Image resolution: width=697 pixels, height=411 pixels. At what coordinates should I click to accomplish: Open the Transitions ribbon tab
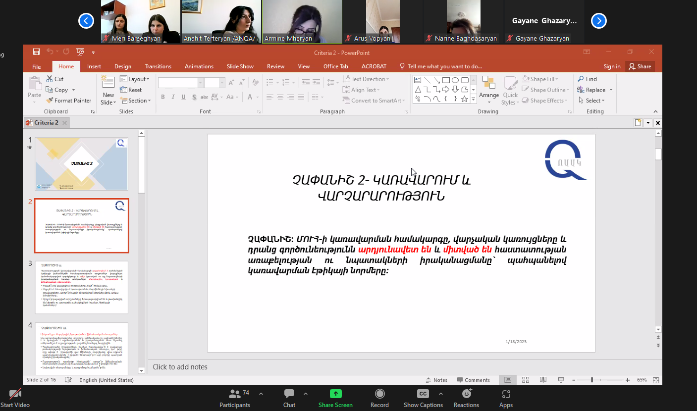[158, 66]
